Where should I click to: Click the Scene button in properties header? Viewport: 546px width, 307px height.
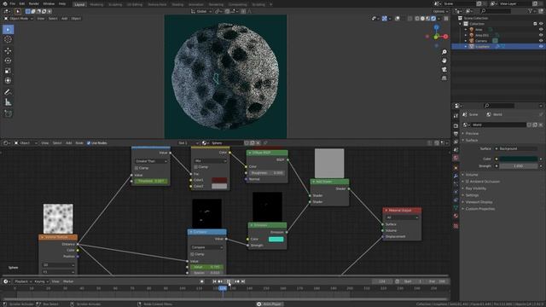tap(470, 114)
